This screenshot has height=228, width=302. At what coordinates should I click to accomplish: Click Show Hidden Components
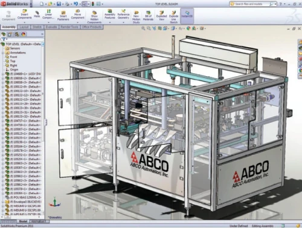point(94,17)
